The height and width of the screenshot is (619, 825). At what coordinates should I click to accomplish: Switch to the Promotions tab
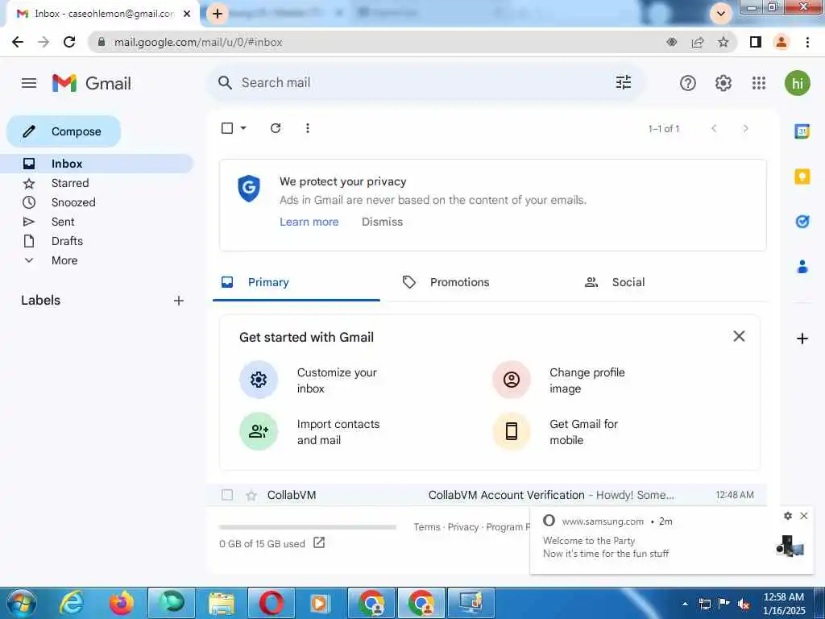[x=460, y=283]
